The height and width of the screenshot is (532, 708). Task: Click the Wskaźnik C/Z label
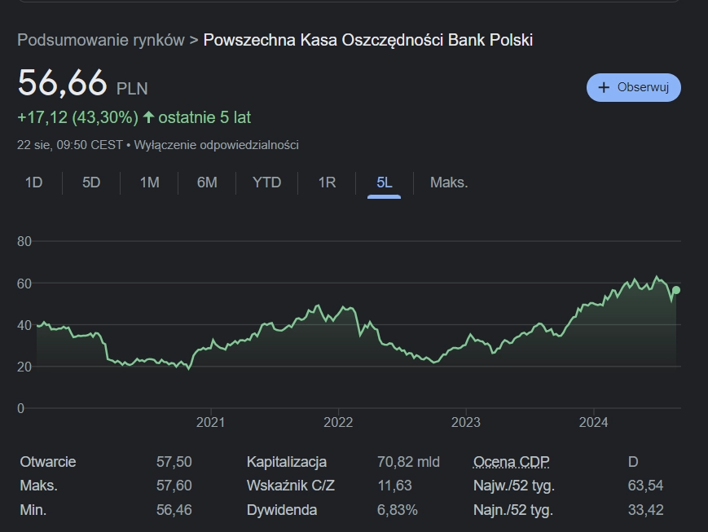coord(290,486)
